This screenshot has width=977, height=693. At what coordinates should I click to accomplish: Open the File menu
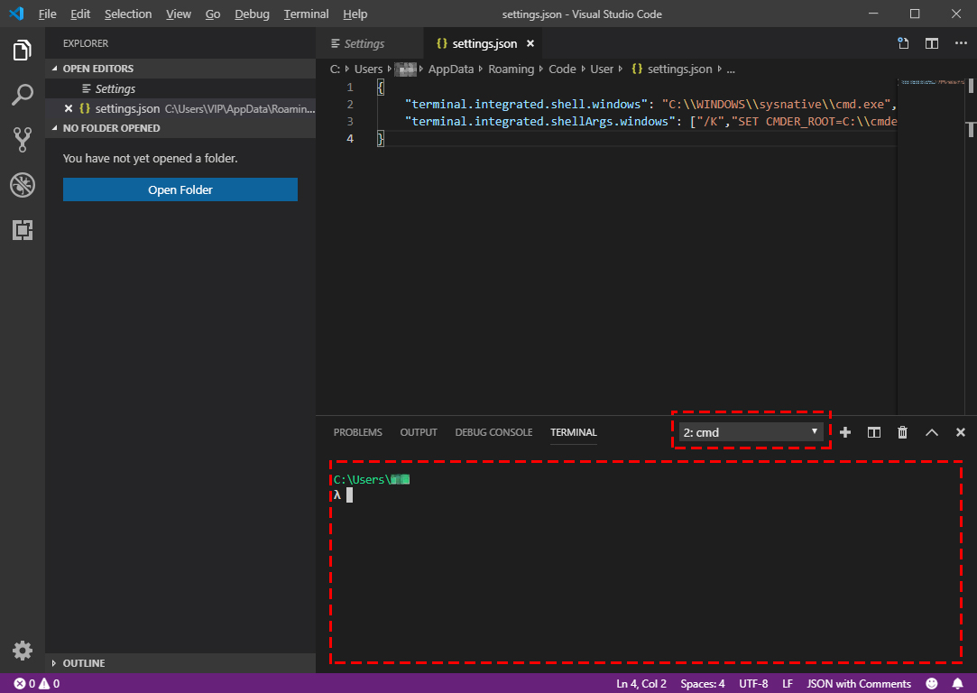tap(47, 14)
